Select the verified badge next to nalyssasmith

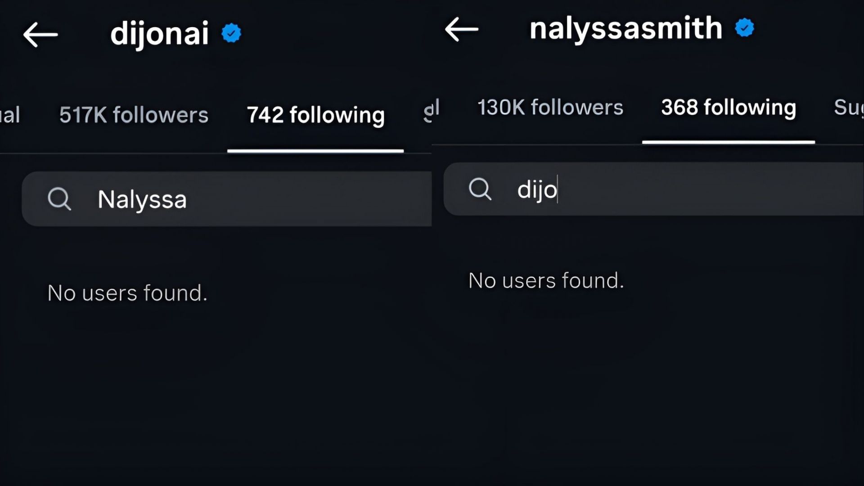[745, 28]
